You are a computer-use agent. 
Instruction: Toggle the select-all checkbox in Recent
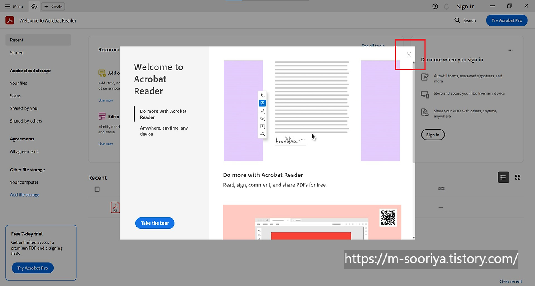tap(97, 189)
